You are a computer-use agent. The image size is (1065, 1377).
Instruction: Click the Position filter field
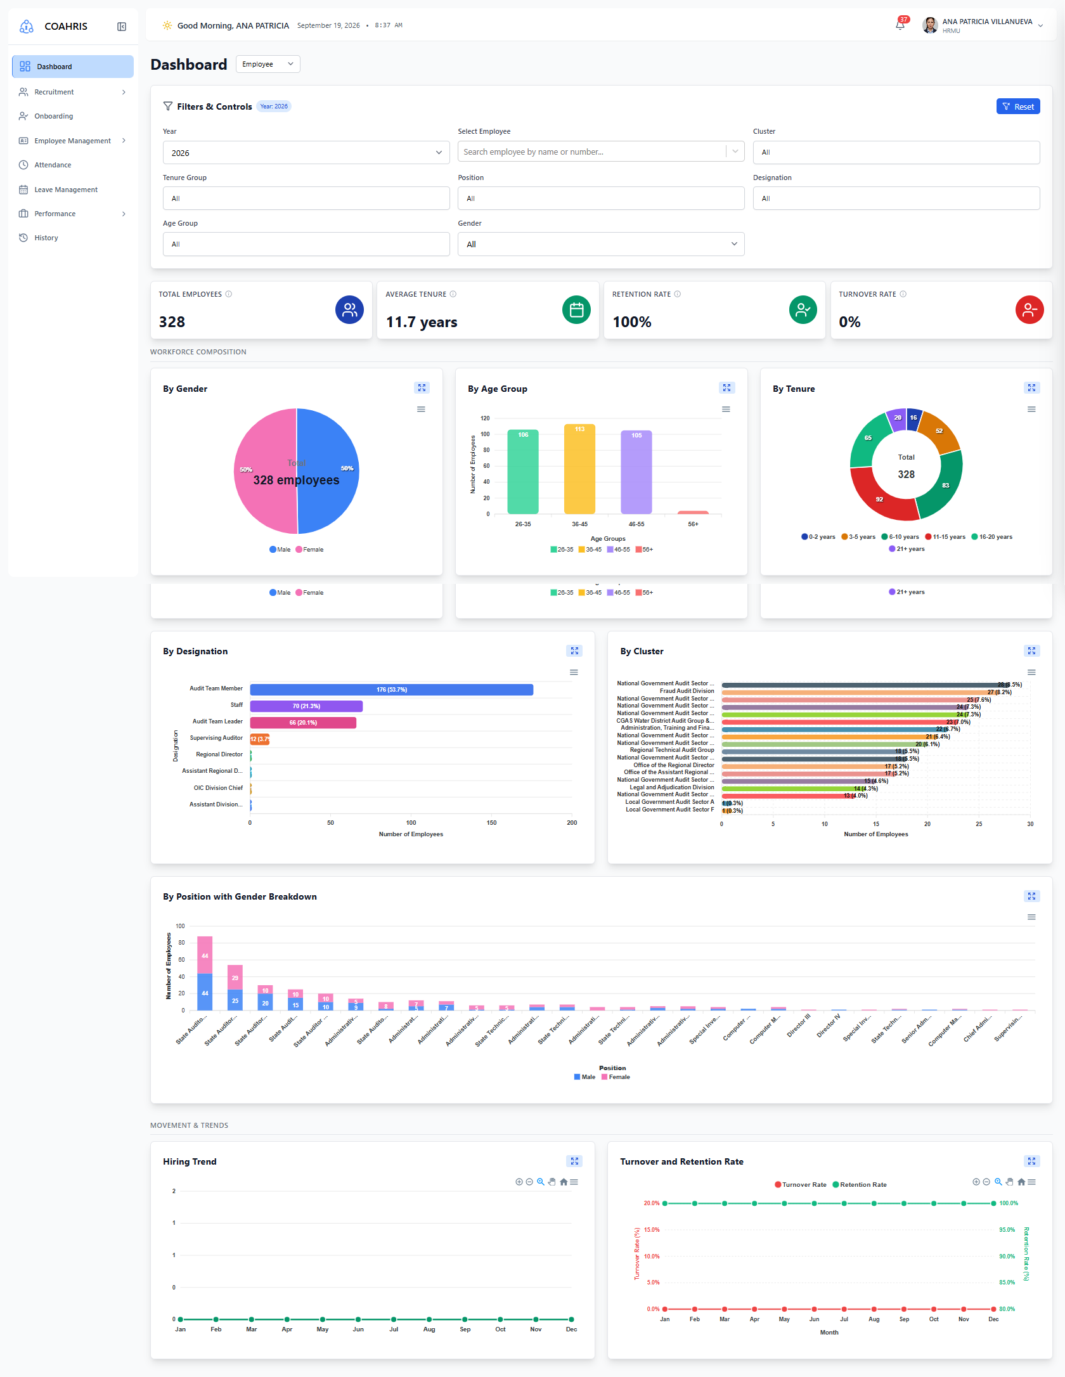[601, 198]
